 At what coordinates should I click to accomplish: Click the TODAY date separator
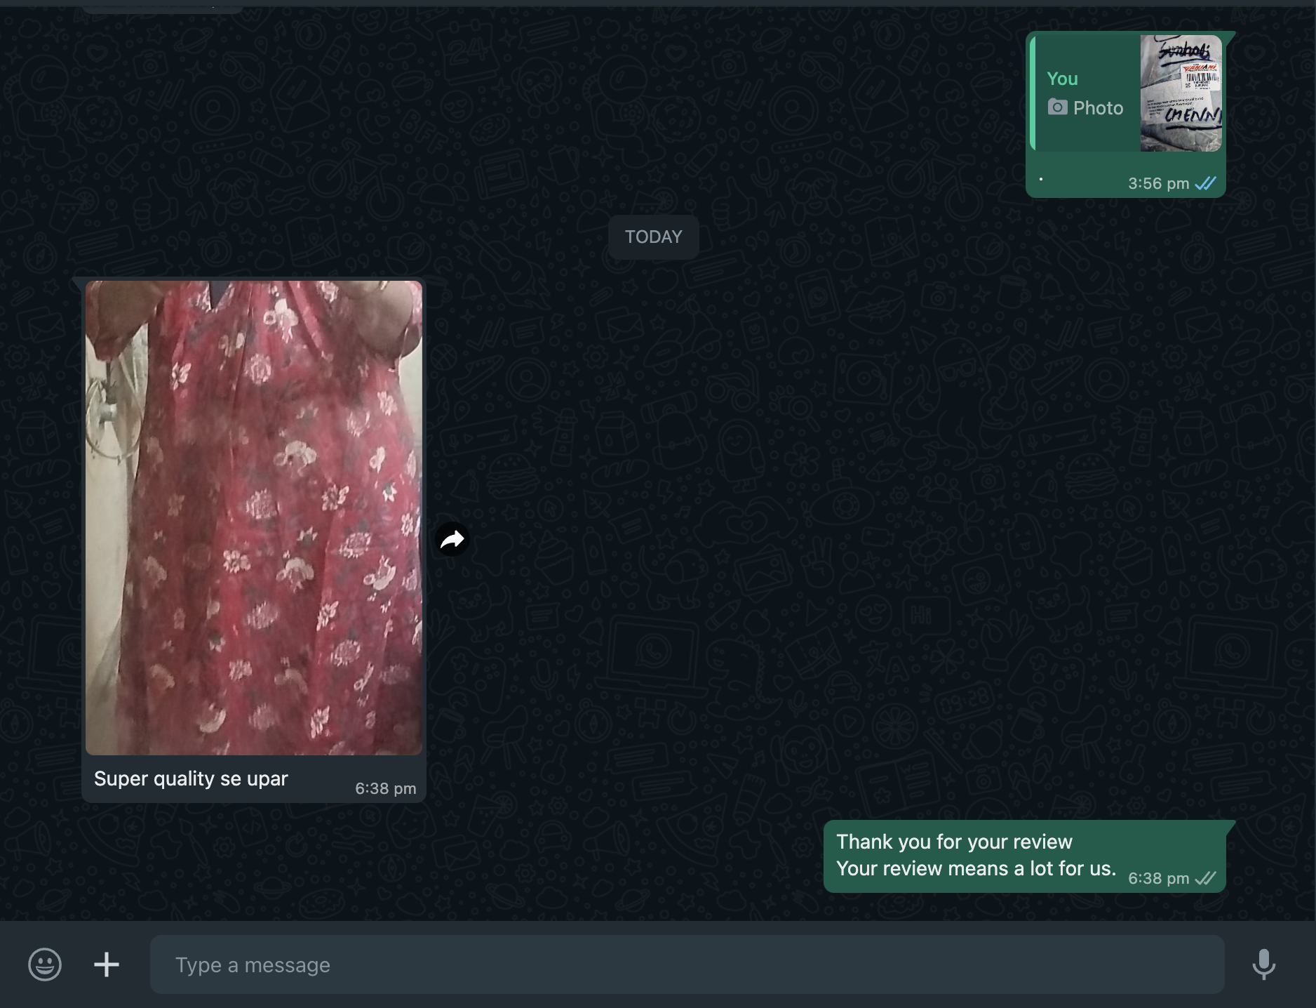(653, 237)
